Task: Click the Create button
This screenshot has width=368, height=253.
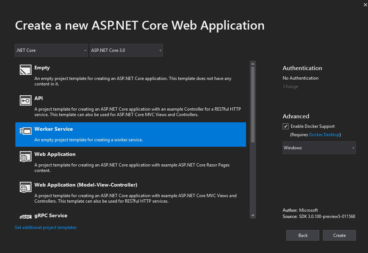Action: click(339, 235)
